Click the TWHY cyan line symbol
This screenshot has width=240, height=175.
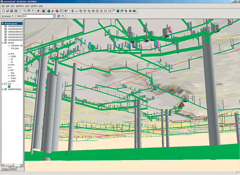pos(9,78)
